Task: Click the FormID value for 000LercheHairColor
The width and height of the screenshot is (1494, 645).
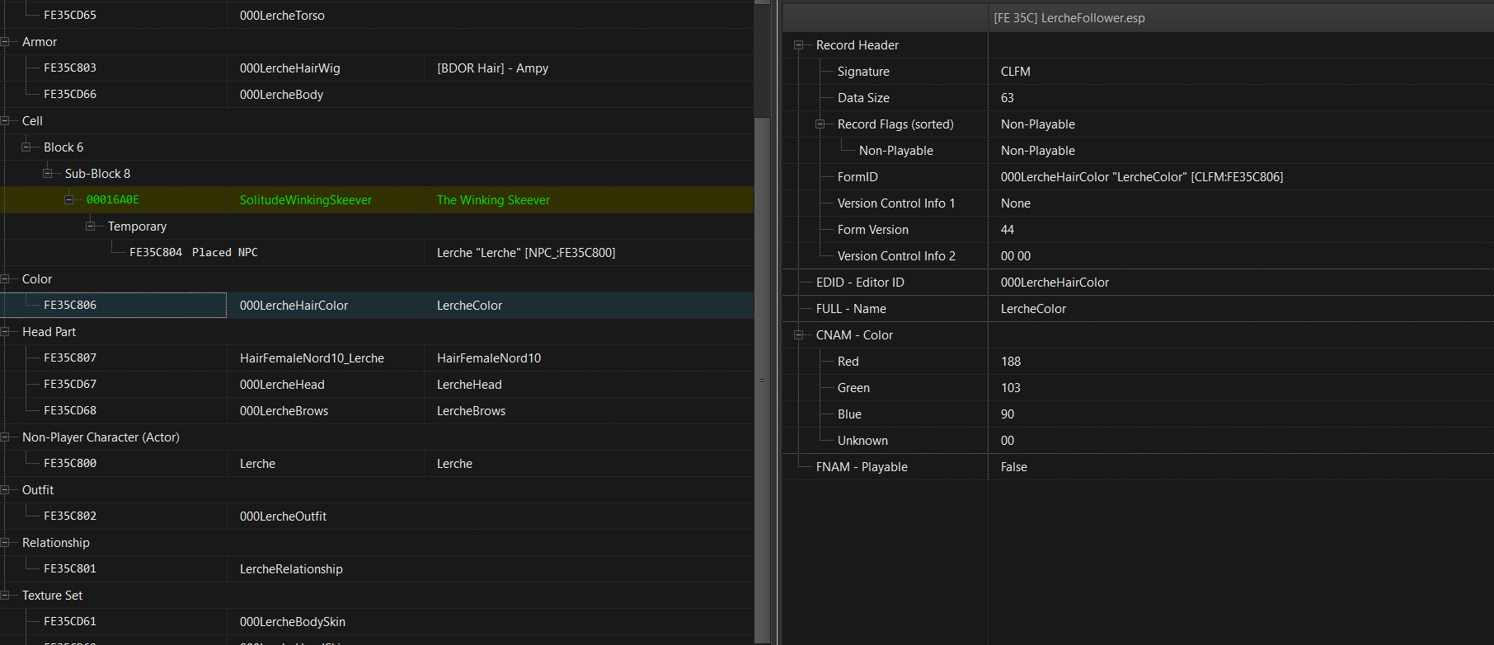Action: click(x=1142, y=177)
